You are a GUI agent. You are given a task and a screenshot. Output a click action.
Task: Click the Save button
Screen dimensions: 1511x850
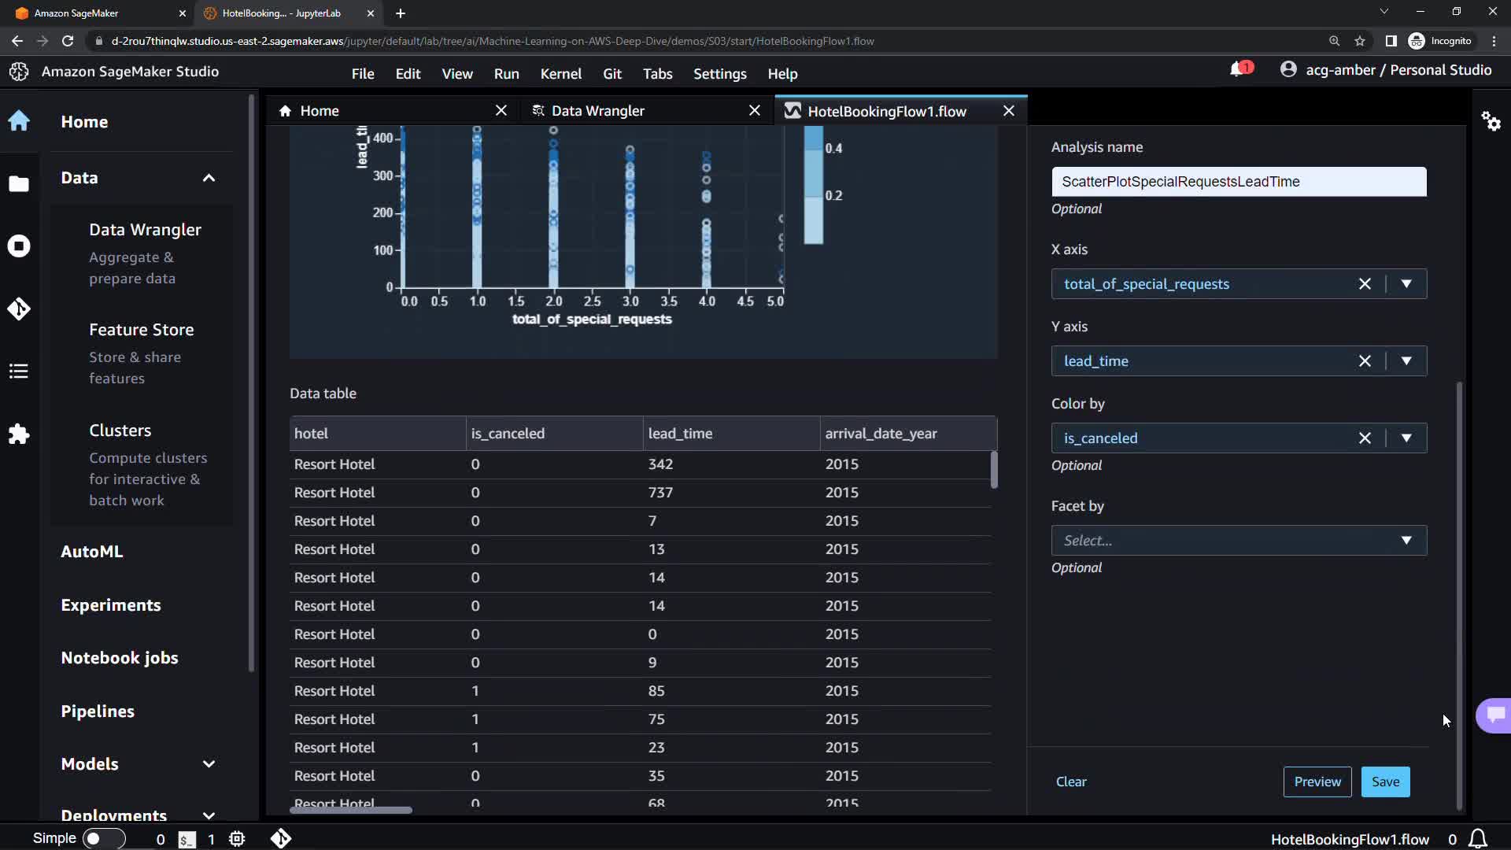(x=1385, y=782)
